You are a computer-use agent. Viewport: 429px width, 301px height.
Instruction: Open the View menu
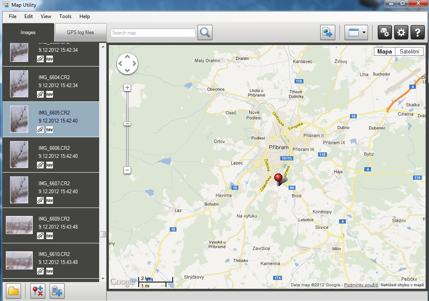[x=46, y=16]
